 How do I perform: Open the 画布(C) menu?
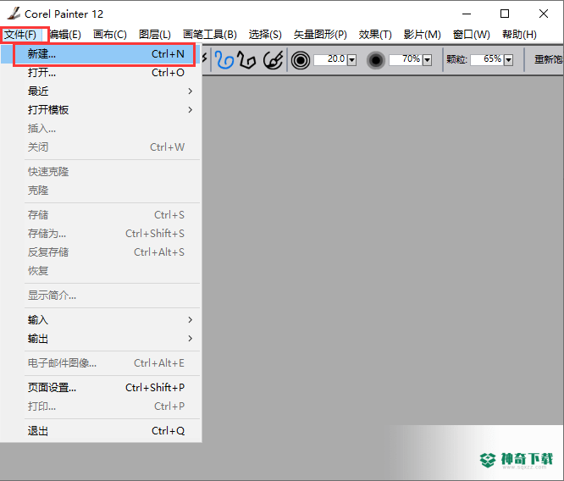tap(110, 35)
